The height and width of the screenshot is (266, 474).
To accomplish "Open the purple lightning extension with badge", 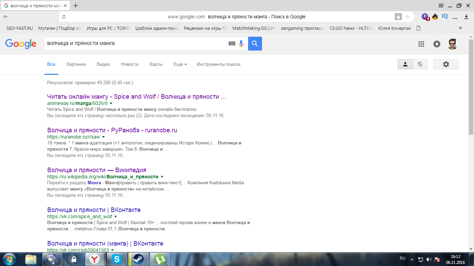I will pyautogui.click(x=425, y=17).
